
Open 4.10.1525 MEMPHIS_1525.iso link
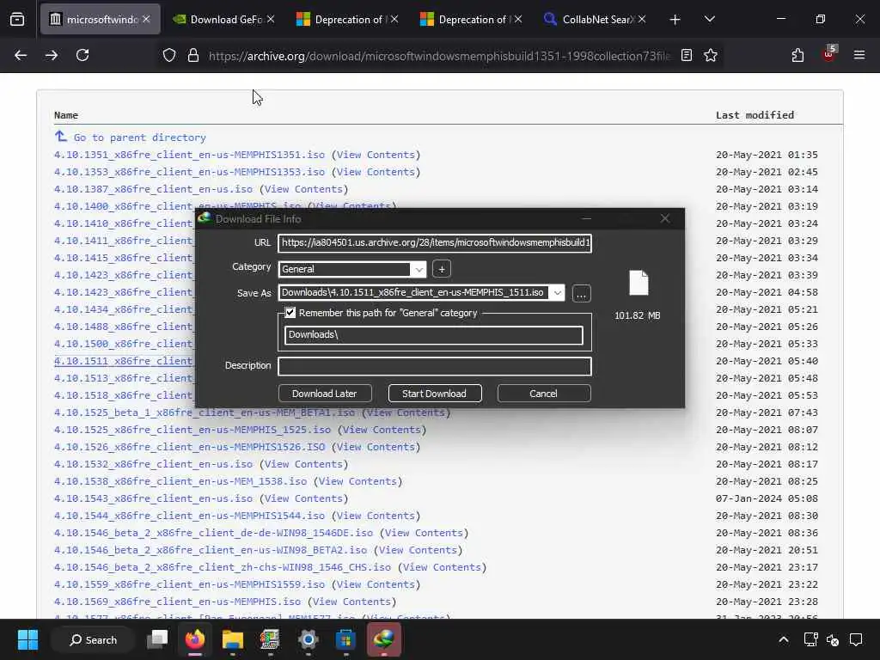coord(192,430)
